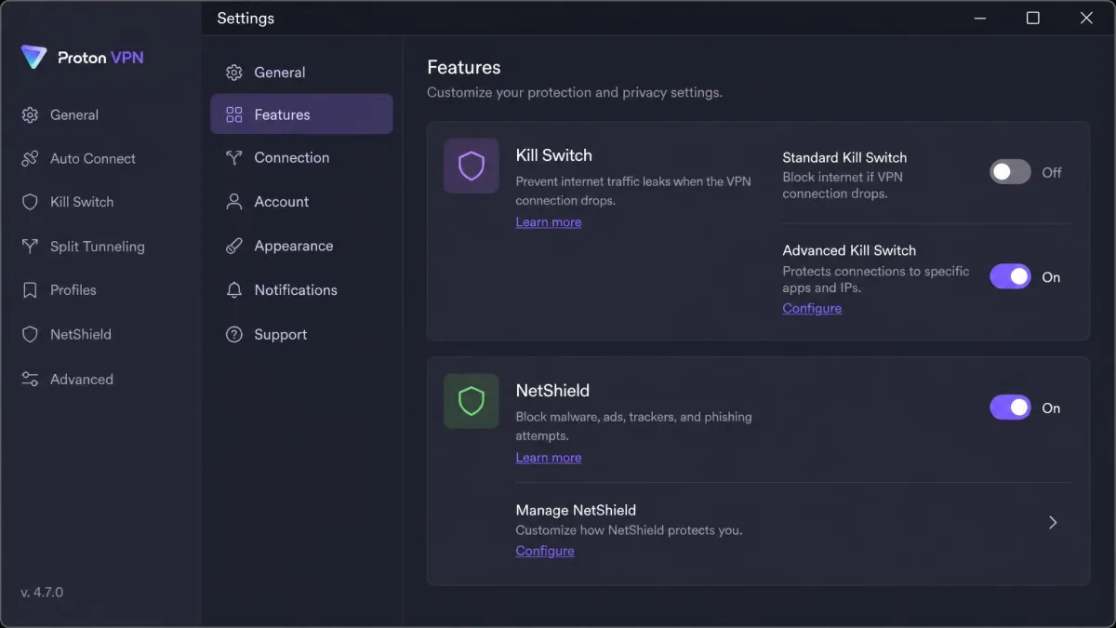Image resolution: width=1116 pixels, height=628 pixels.
Task: Open the Support settings tab
Action: [x=301, y=335]
